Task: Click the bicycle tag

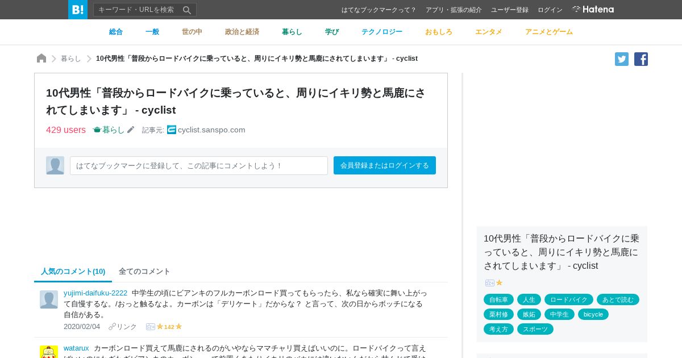Action: point(593,314)
